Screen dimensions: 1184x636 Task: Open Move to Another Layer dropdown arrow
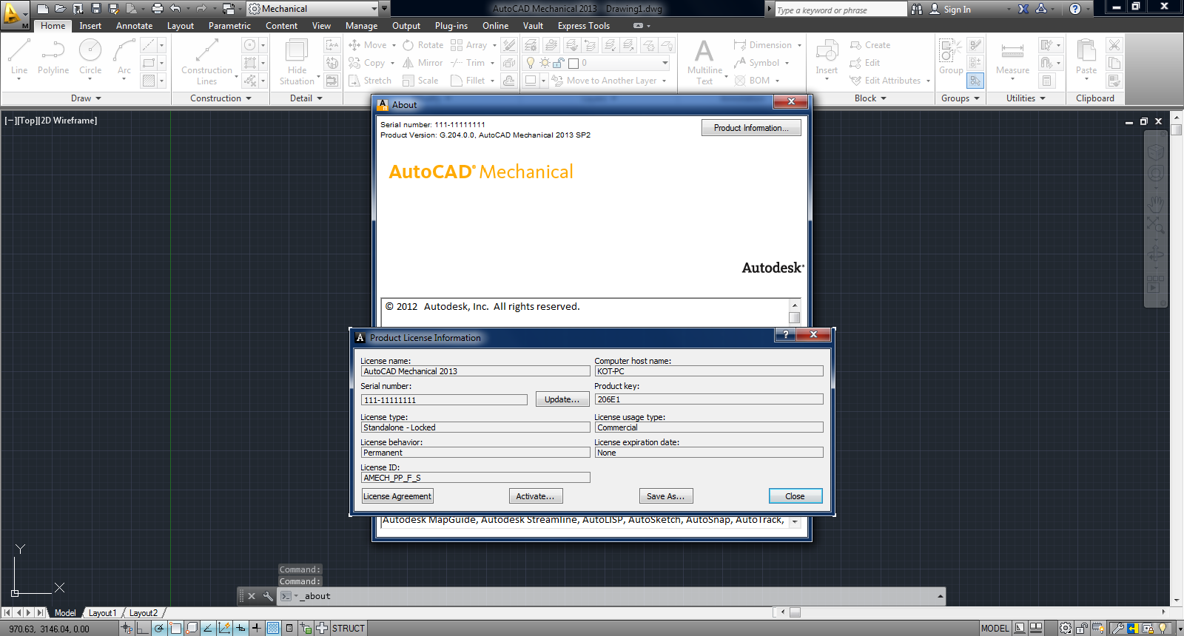point(664,81)
